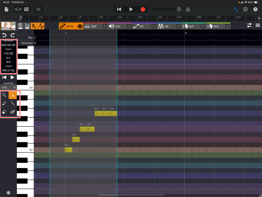Select the ALP parameter tab
Image resolution: width=262 pixels, height=197 pixels.
pyautogui.click(x=191, y=26)
